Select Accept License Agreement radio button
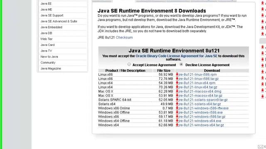The height and width of the screenshot is (149, 266). 129,64
